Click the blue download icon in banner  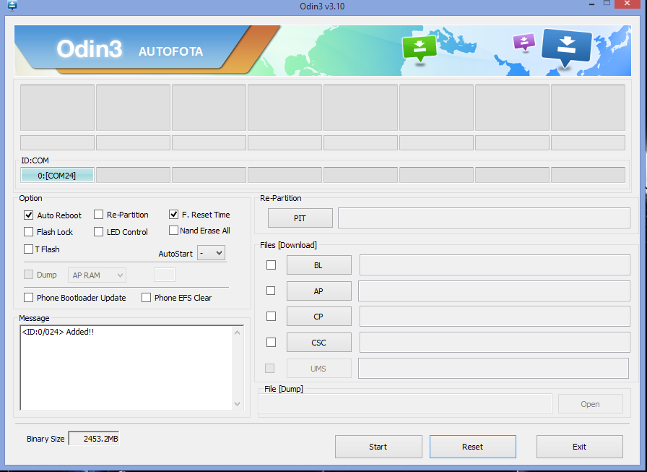pyautogui.click(x=567, y=47)
